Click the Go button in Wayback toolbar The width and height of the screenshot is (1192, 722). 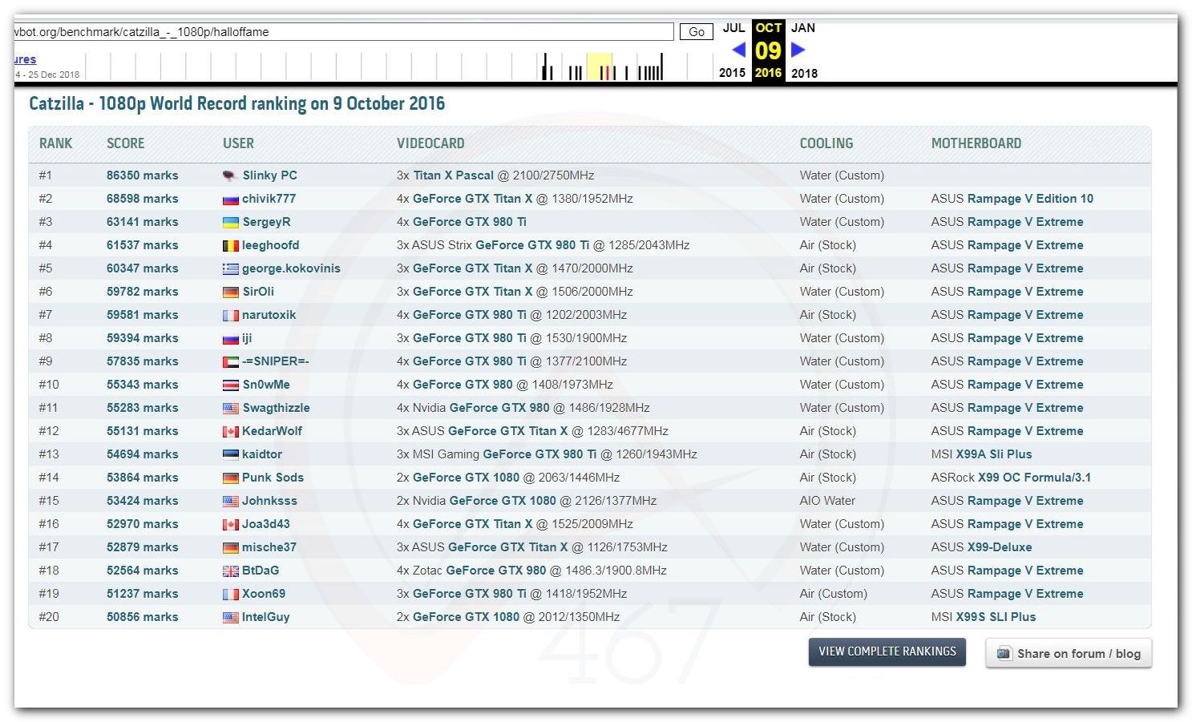697,32
